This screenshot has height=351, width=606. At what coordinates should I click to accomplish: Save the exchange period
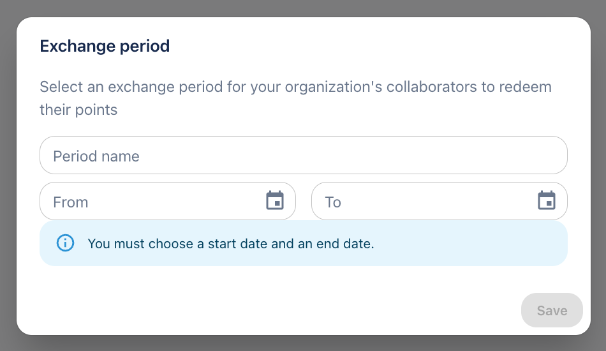552,311
